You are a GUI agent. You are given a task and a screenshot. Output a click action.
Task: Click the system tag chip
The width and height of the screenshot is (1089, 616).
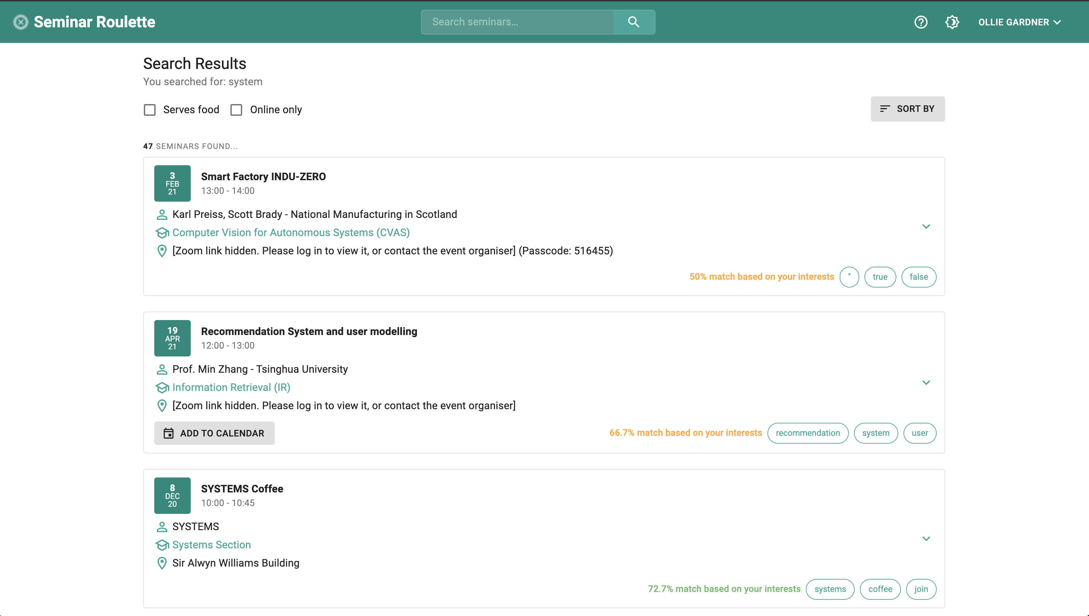tap(876, 433)
